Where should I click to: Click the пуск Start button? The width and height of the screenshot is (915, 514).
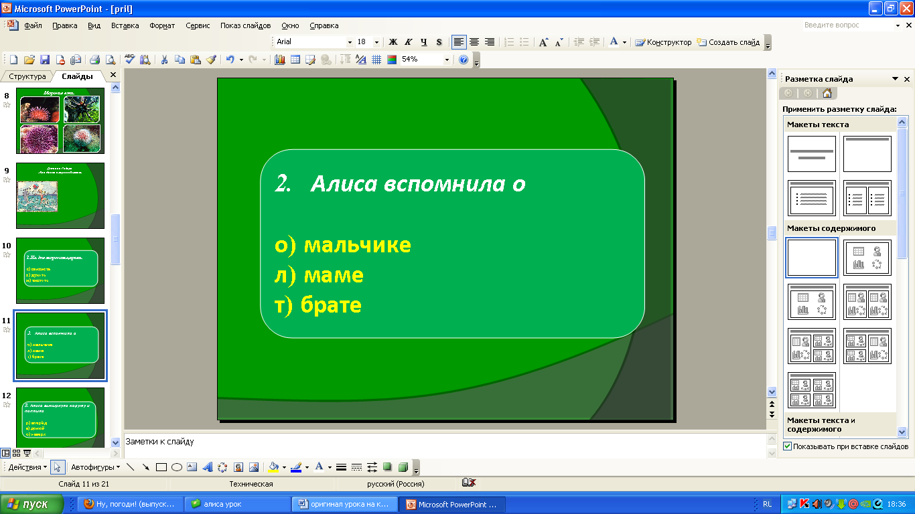(x=31, y=504)
